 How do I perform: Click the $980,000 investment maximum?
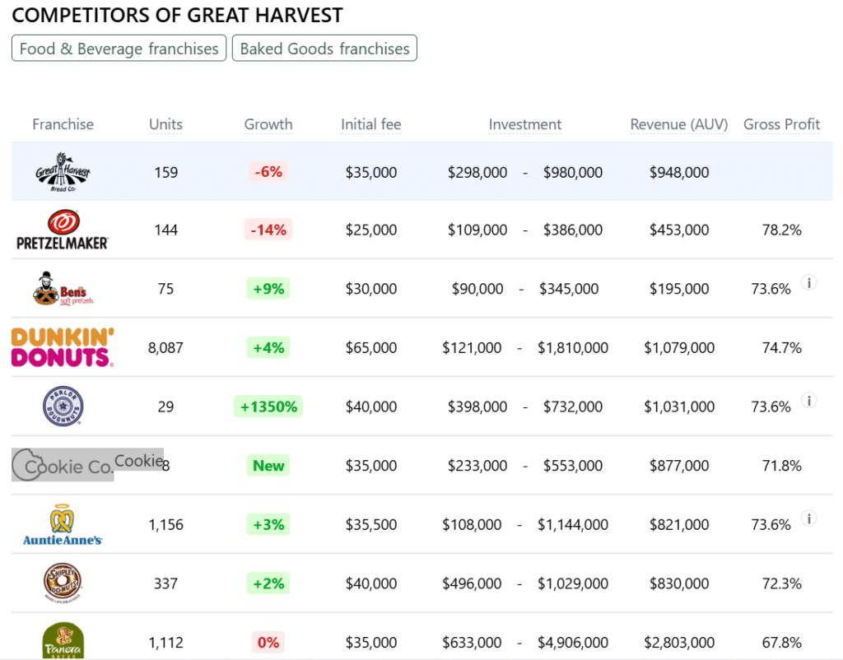[573, 173]
